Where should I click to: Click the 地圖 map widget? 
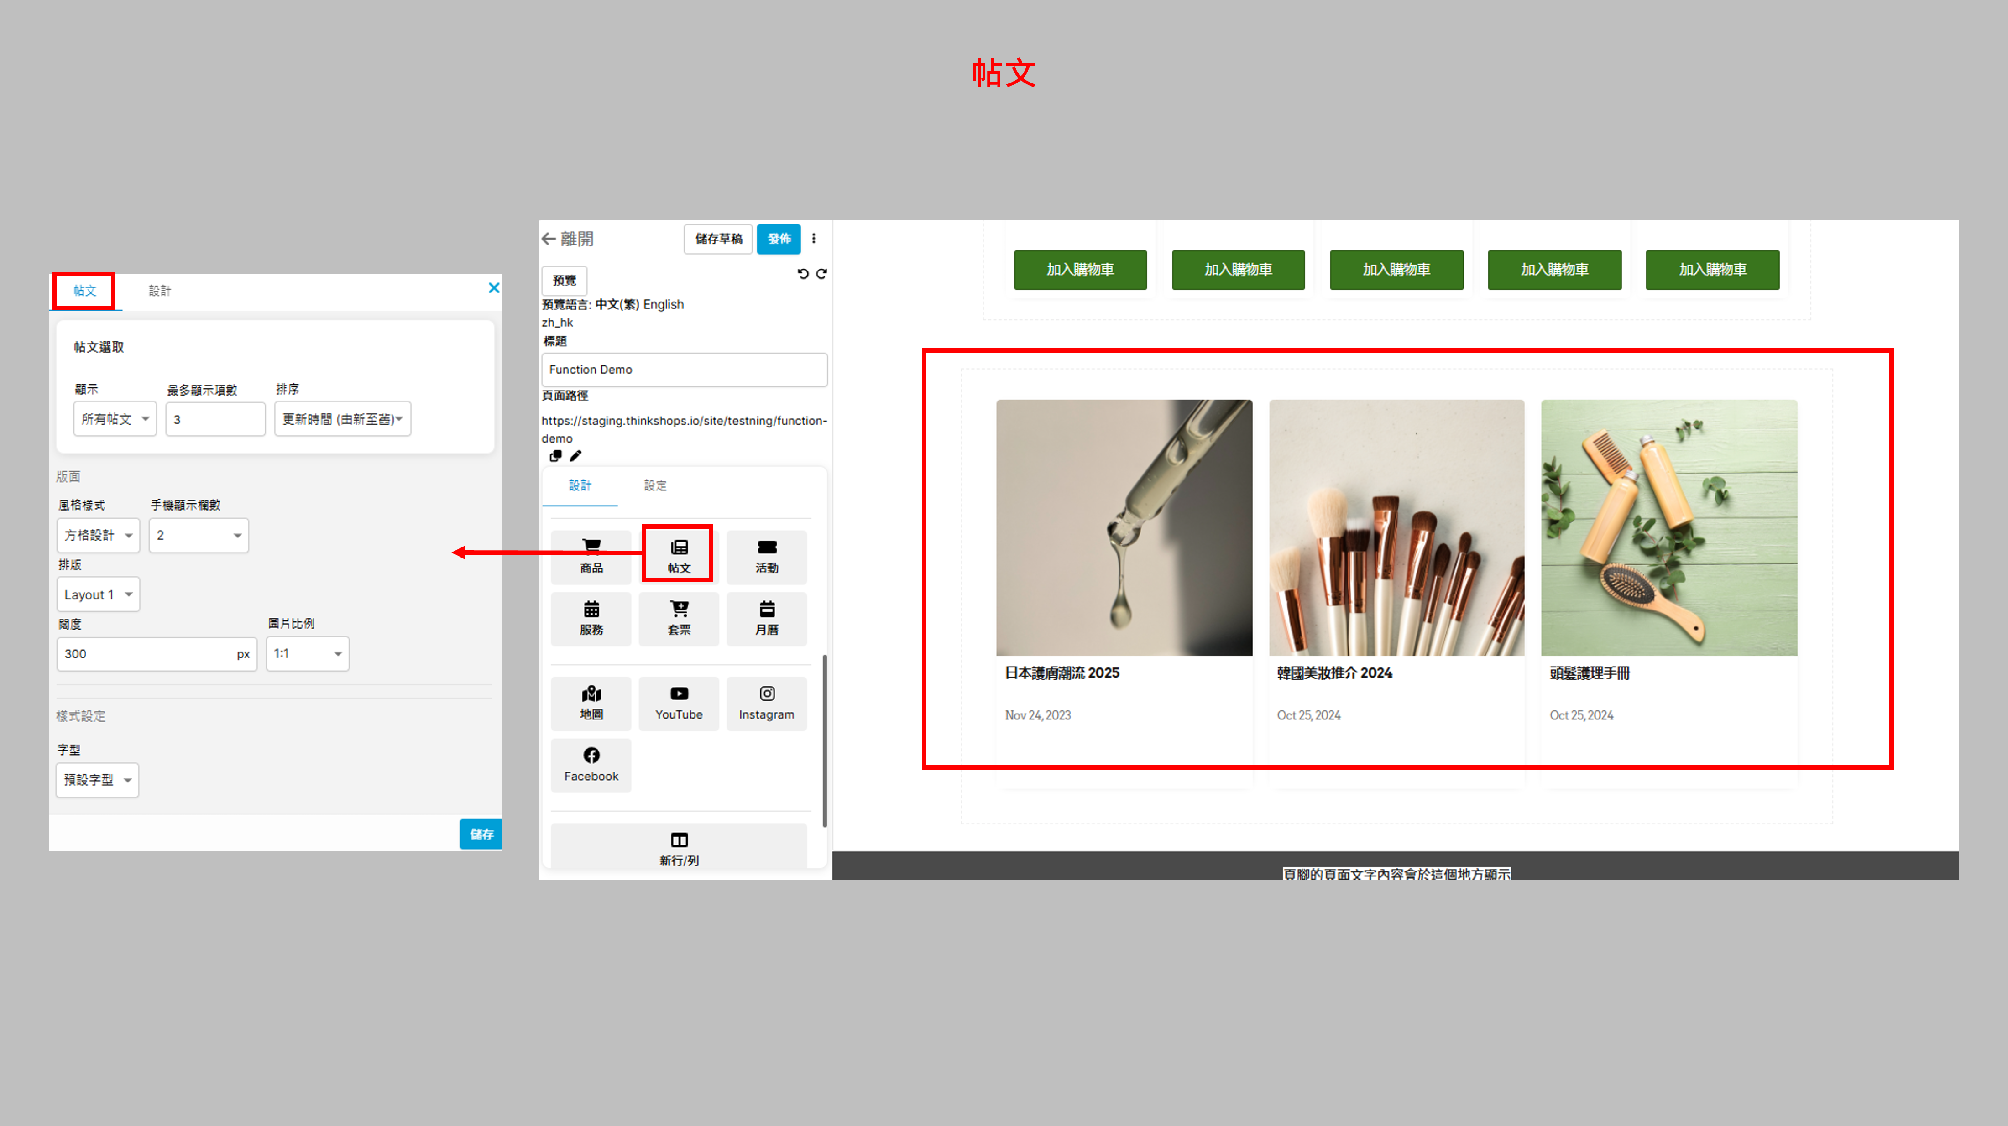(591, 703)
